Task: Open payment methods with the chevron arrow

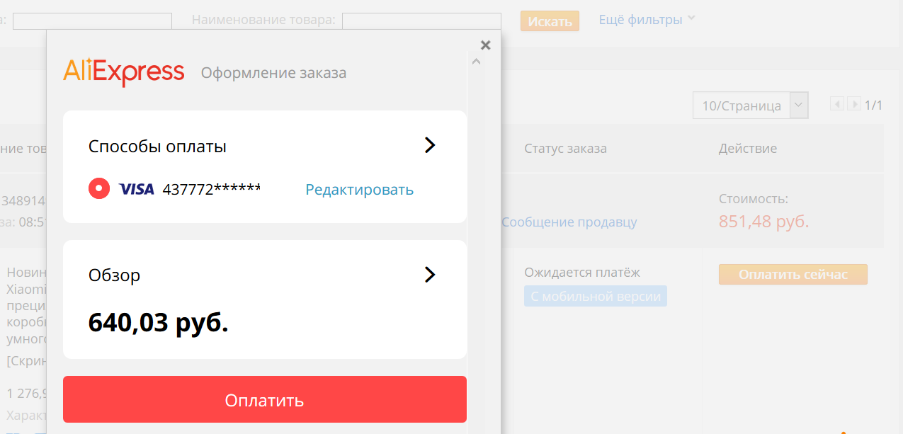Action: (x=429, y=145)
